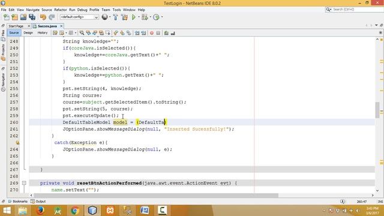Click the Stop Macro Recording icon

tap(158, 33)
